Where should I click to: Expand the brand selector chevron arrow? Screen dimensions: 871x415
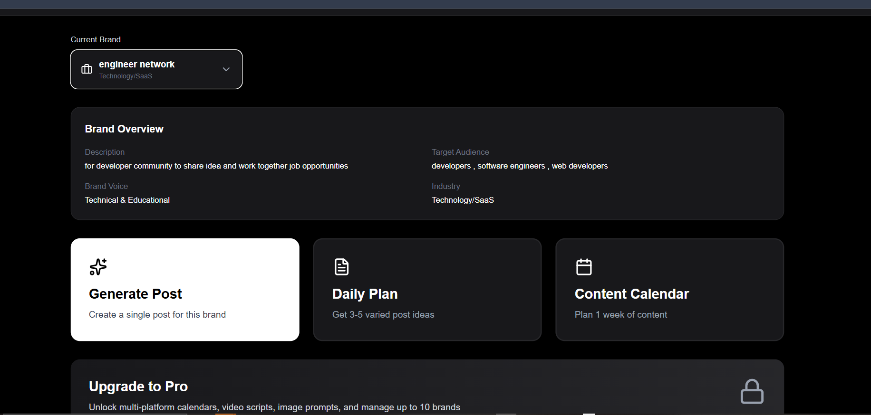coord(226,69)
